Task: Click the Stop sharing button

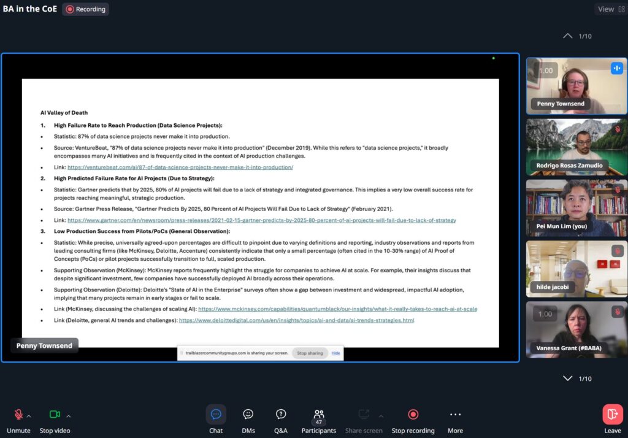Action: click(x=310, y=353)
